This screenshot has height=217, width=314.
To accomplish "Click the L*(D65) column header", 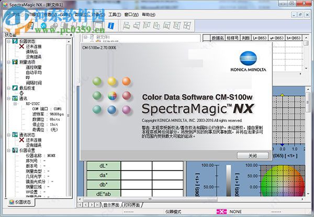I will tap(260, 38).
